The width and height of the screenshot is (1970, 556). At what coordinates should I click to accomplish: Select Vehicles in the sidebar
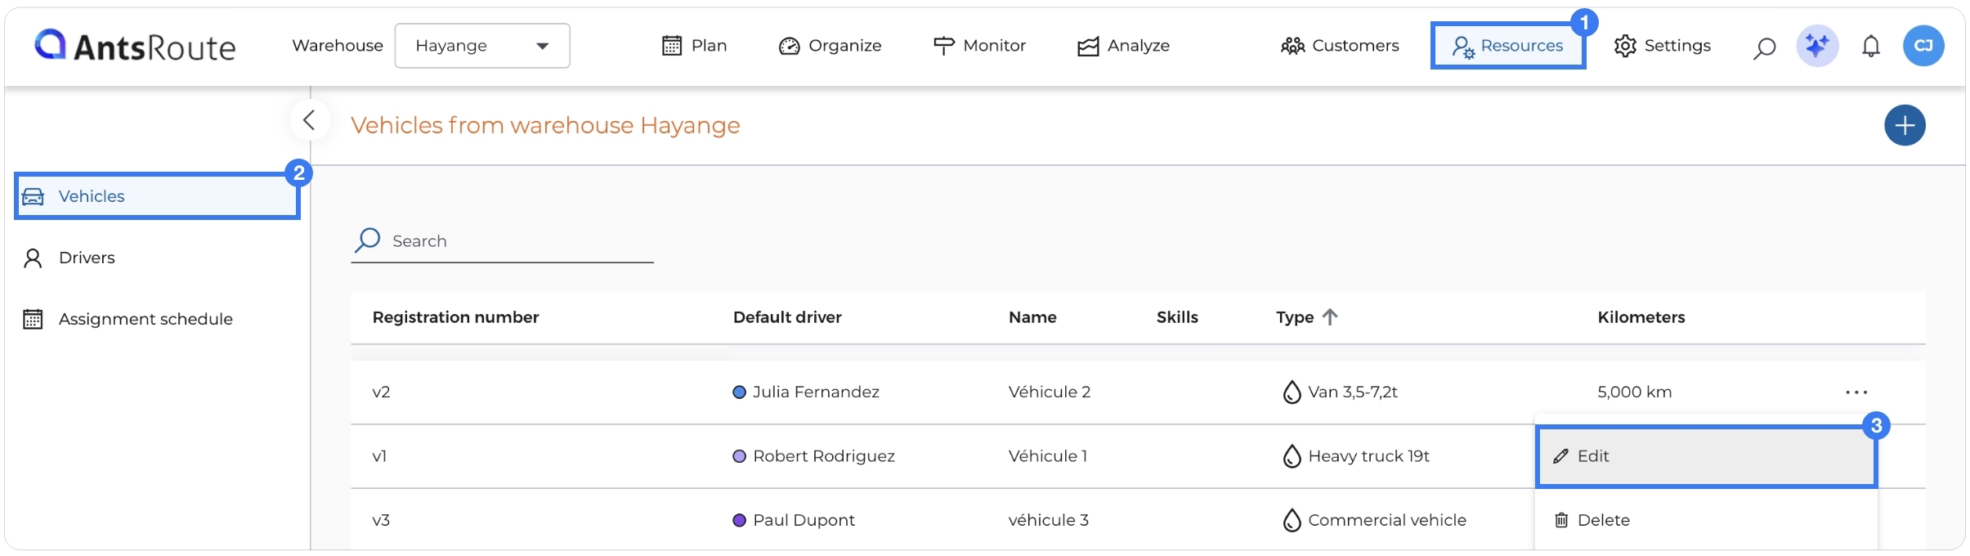point(157,196)
